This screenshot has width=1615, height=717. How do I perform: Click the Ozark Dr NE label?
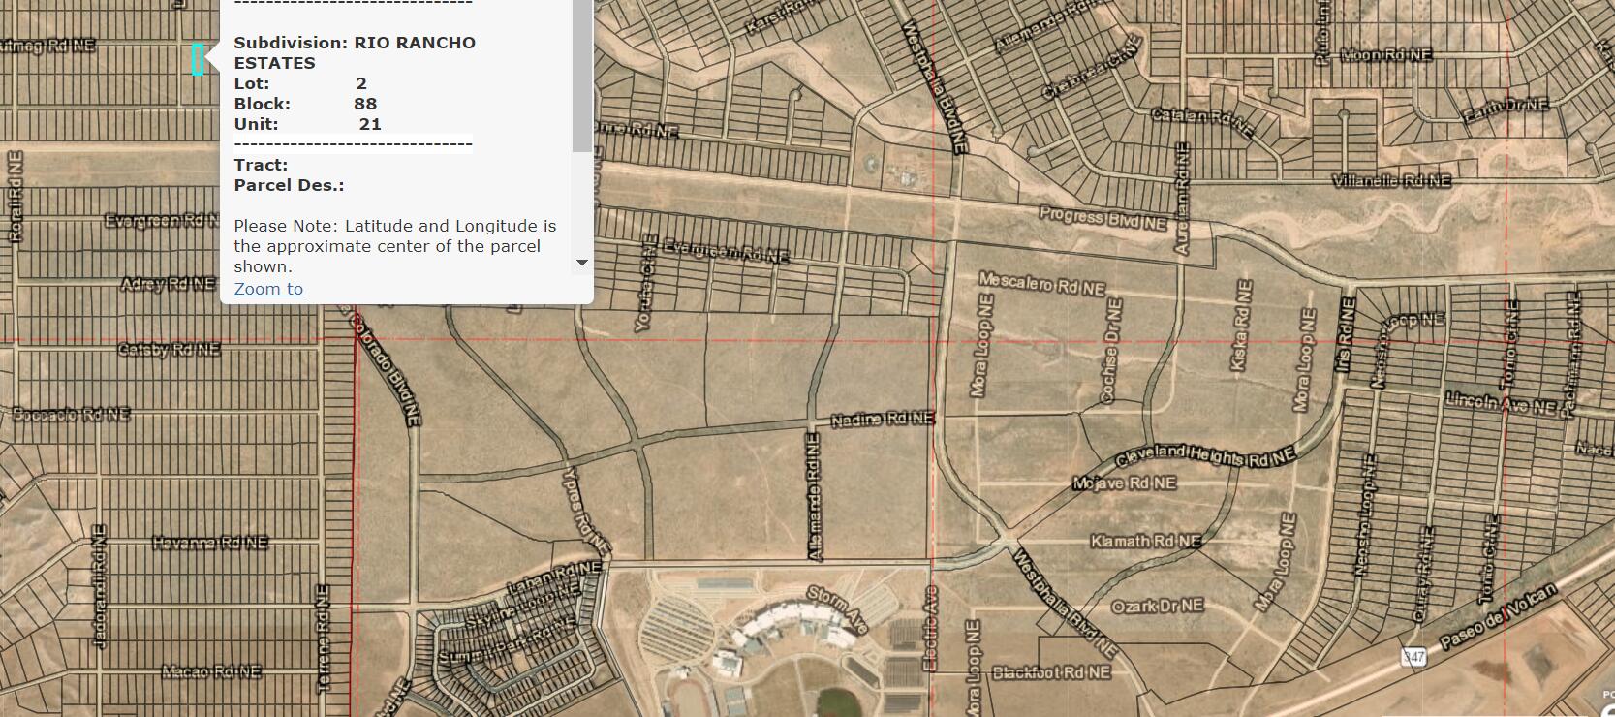click(1157, 606)
